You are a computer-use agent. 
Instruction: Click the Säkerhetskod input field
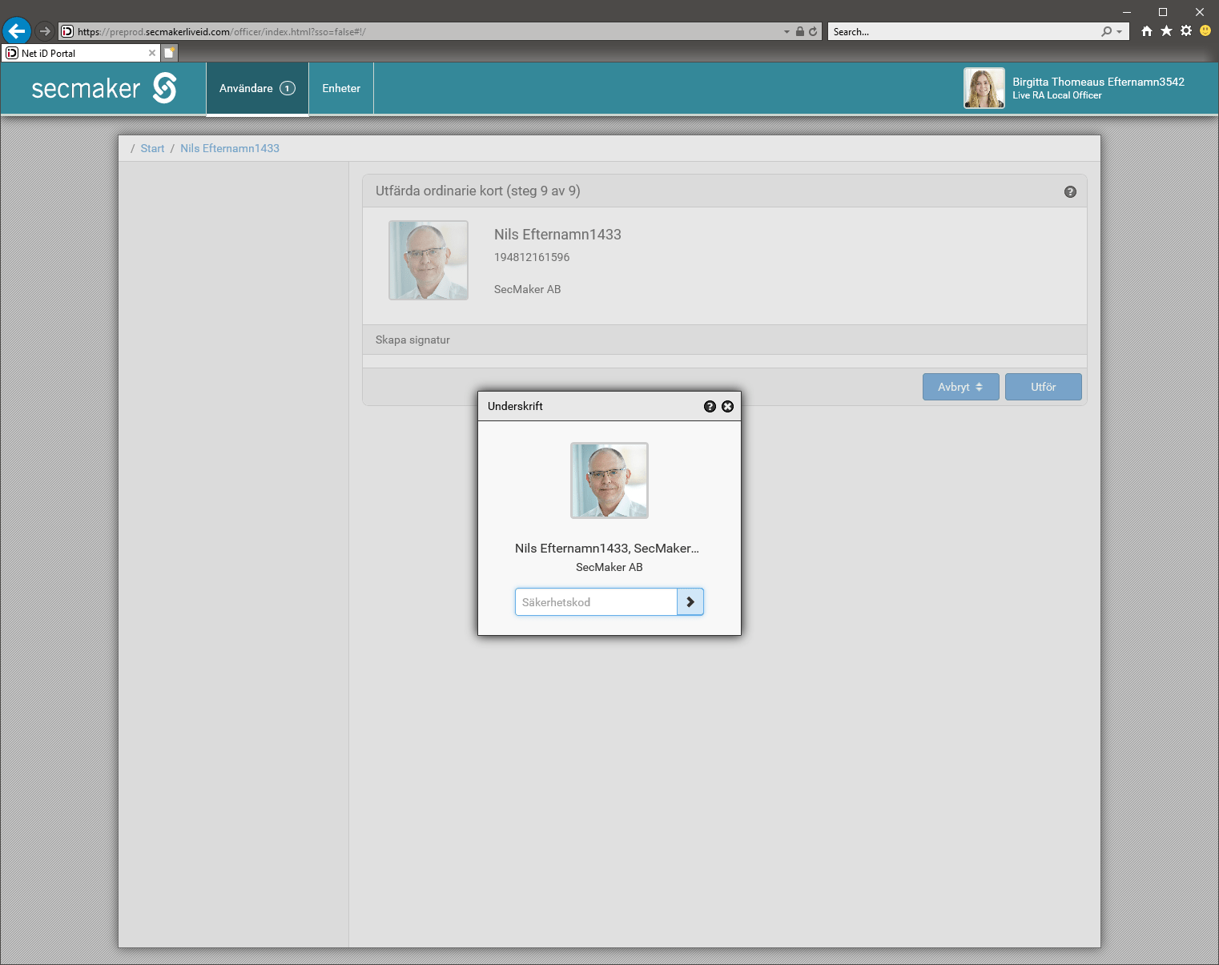(596, 602)
